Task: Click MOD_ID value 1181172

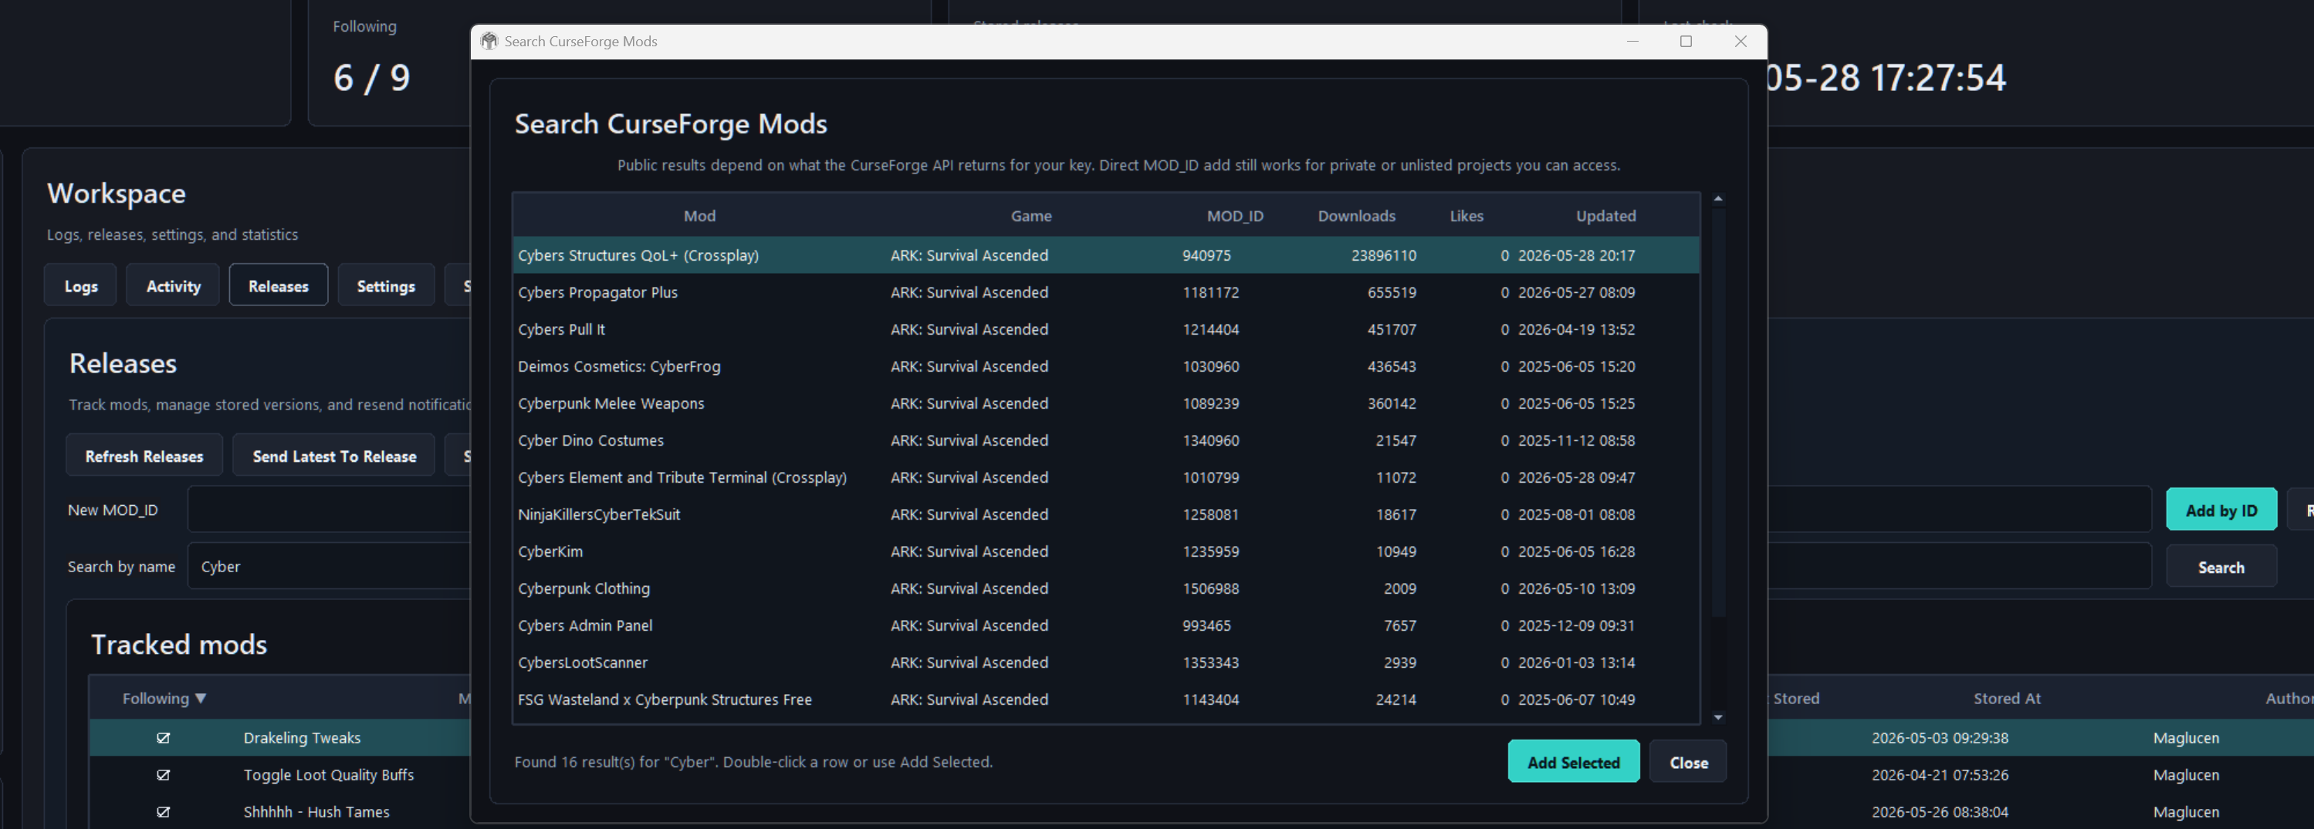Action: [x=1211, y=292]
